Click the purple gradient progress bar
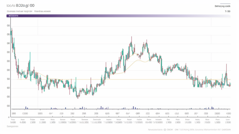This screenshot has width=239, height=134. click(x=119, y=15)
